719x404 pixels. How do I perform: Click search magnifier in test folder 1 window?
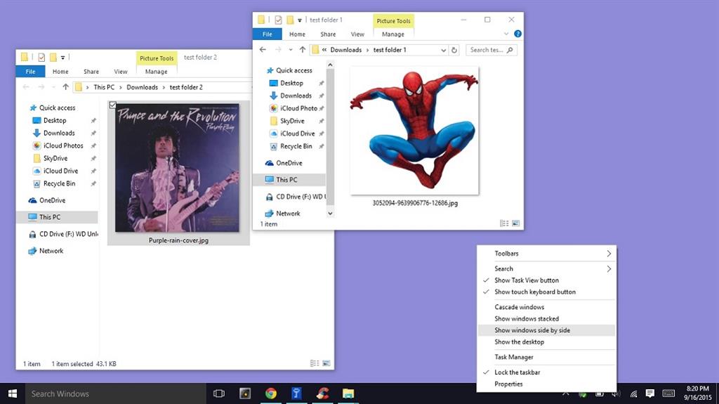click(510, 50)
